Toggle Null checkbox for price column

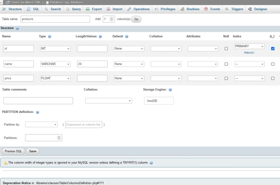(226, 78)
